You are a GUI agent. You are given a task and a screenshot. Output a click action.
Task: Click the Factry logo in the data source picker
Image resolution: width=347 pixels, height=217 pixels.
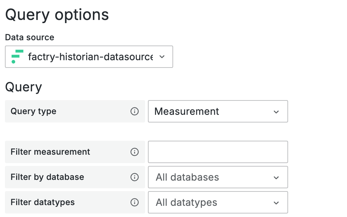17,57
